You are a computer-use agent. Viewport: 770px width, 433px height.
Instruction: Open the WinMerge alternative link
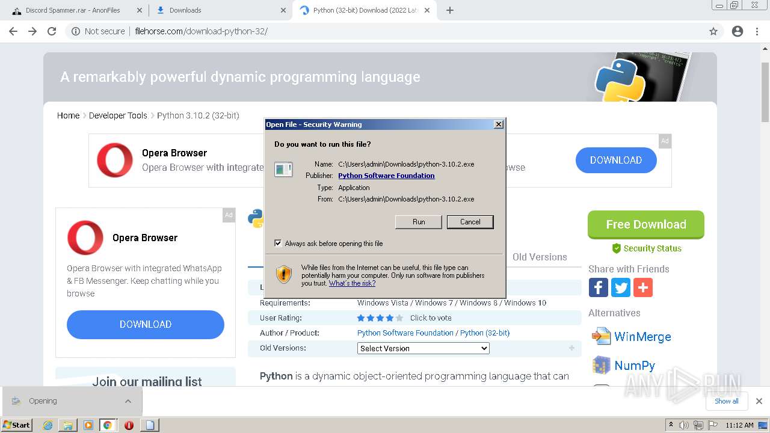coord(642,337)
